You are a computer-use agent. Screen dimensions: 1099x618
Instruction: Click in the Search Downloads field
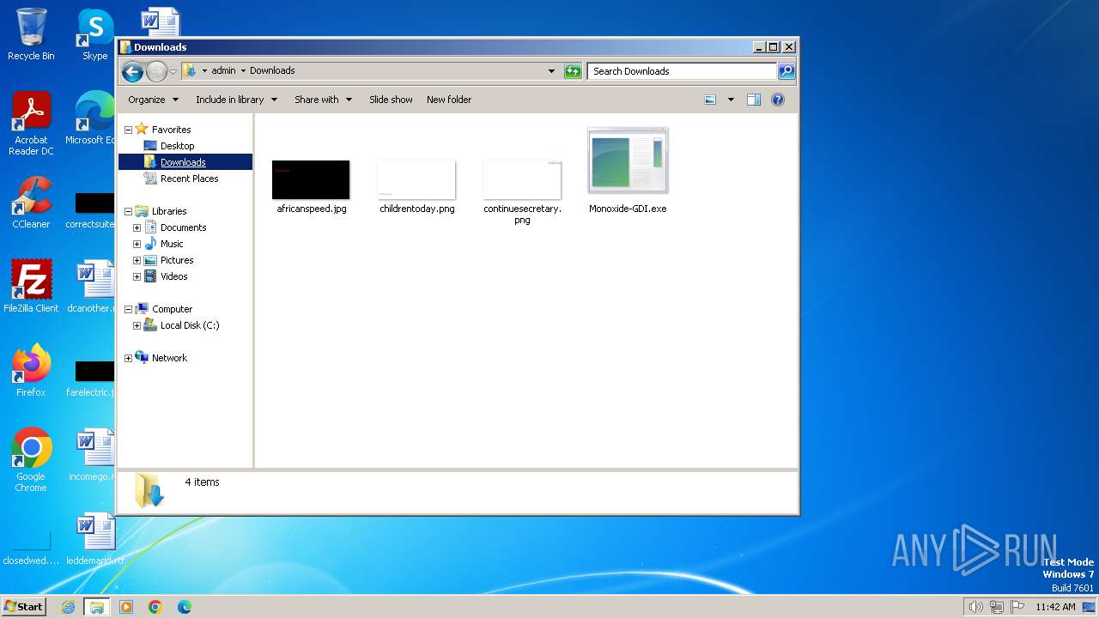(683, 71)
